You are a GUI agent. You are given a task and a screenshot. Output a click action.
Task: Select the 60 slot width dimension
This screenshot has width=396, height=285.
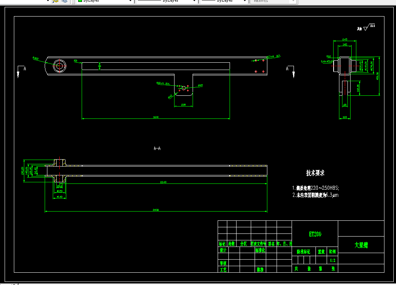(345, 105)
